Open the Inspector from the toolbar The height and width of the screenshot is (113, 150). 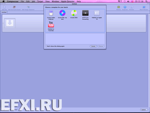click(125, 7)
